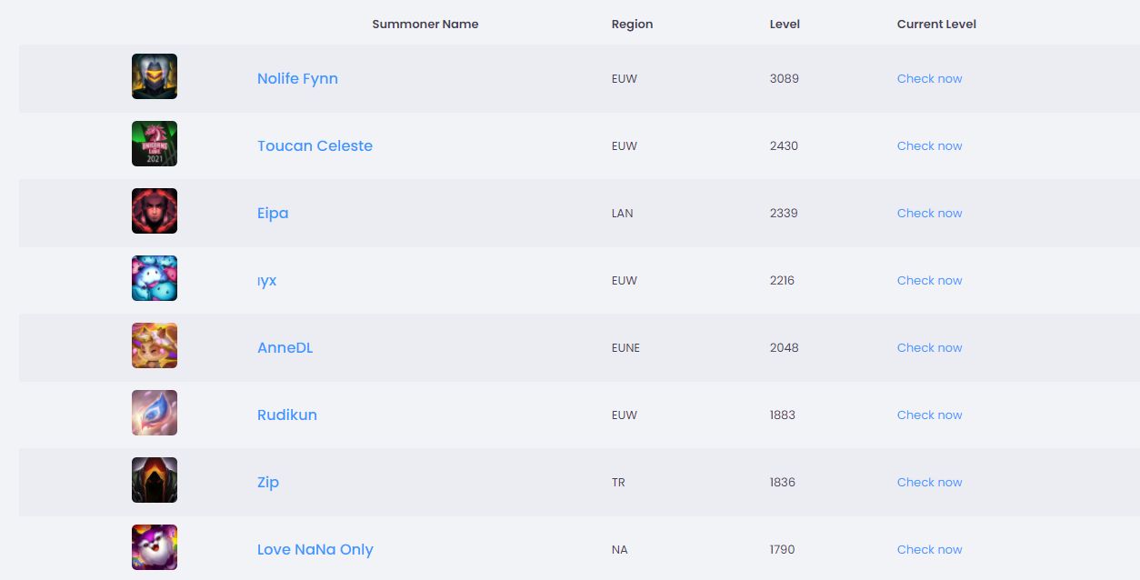Viewport: 1140px width, 580px height.
Task: Click the avatar icon next to ıyx
Action: pos(155,278)
